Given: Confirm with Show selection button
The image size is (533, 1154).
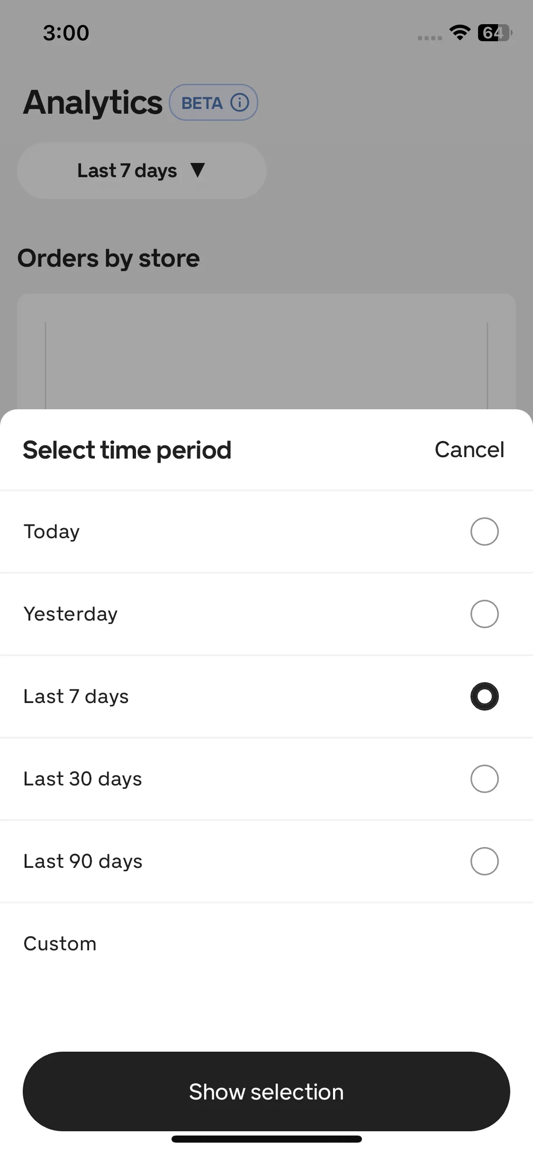Looking at the screenshot, I should (x=266, y=1091).
